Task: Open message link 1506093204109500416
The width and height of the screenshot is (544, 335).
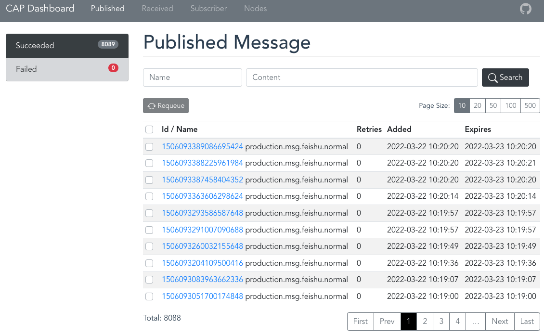Action: point(202,263)
